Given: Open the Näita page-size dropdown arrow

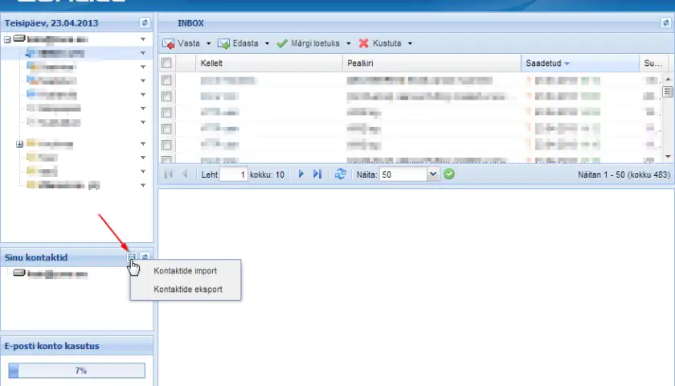Looking at the screenshot, I should (x=433, y=174).
